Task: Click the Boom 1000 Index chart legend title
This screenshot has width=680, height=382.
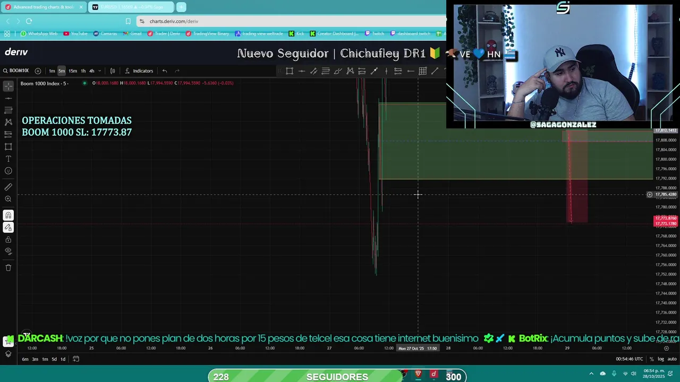Action: [x=44, y=83]
